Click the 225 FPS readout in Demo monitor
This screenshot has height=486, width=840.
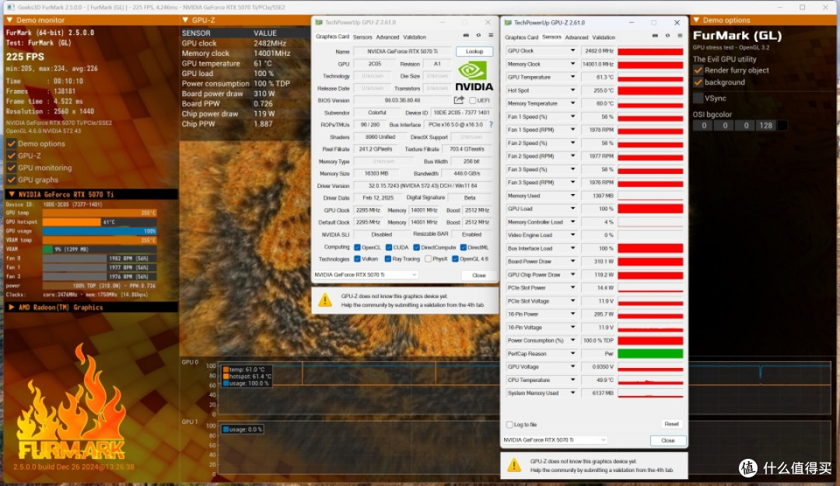click(x=25, y=57)
